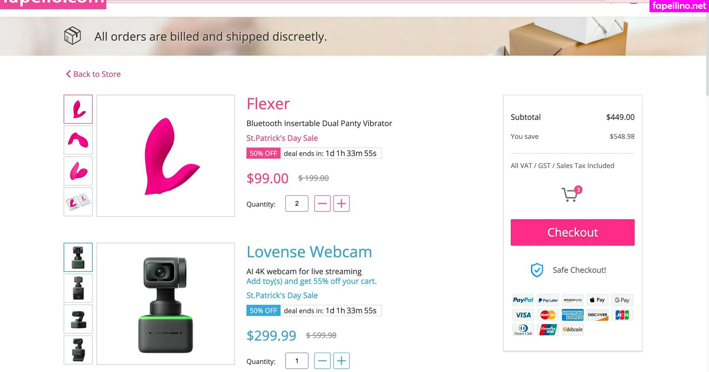Open the Flexer product title link
This screenshot has height=372, width=709.
(x=268, y=104)
